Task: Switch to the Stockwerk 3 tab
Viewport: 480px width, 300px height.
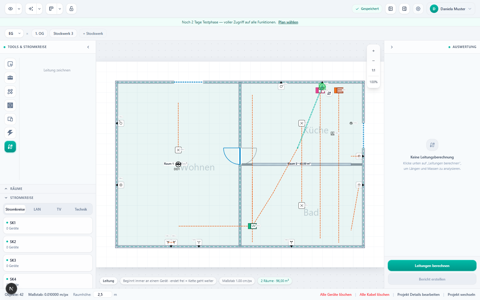Action: pyautogui.click(x=63, y=33)
